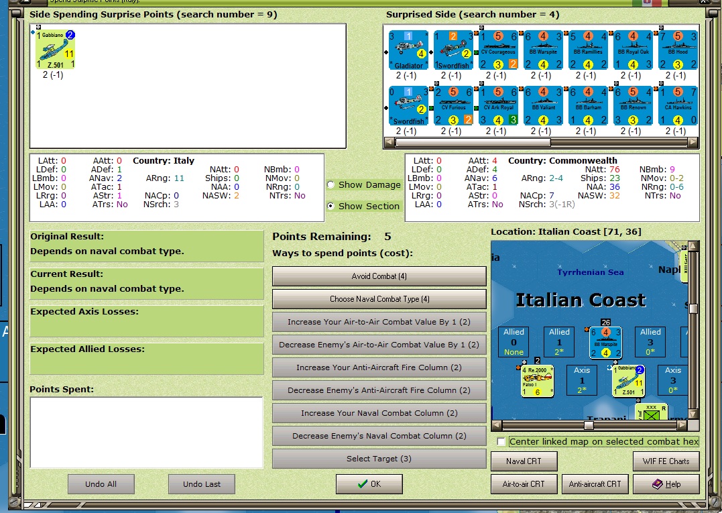This screenshot has width=722, height=513.
Task: Click the Country: Italy label
Action: pyautogui.click(x=164, y=161)
